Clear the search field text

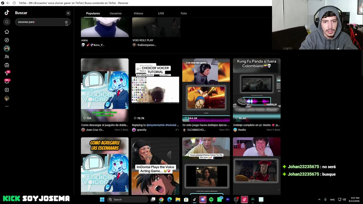pyautogui.click(x=66, y=22)
